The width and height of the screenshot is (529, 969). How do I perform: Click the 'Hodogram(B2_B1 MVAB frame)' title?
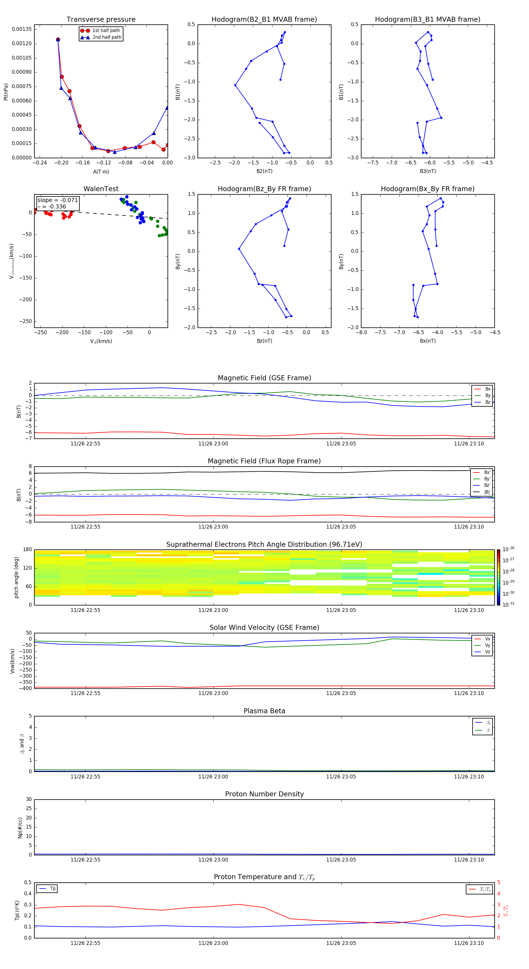[x=264, y=19]
